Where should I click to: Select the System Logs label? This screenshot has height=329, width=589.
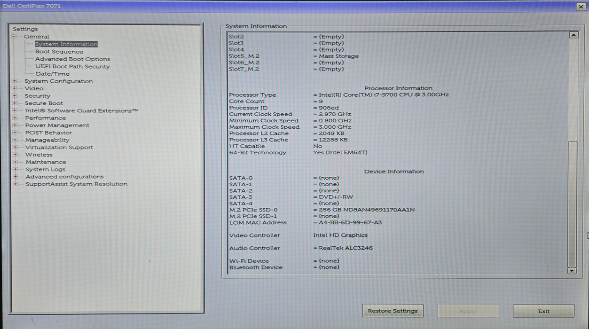(x=46, y=169)
